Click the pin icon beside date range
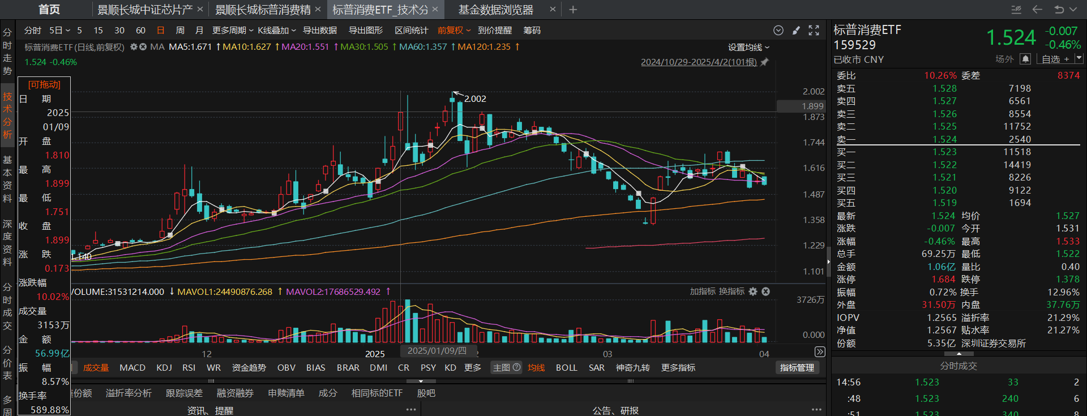1087x416 pixels. (x=764, y=62)
